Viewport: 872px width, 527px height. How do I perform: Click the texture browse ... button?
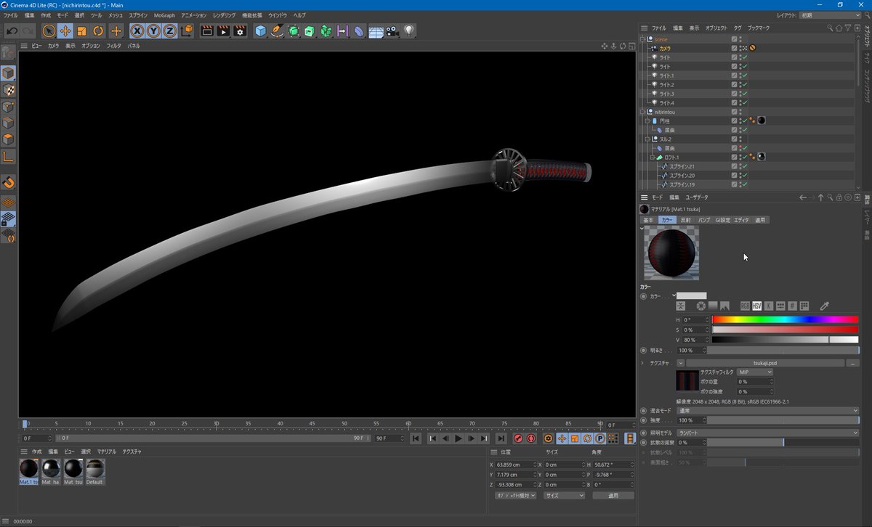click(853, 363)
